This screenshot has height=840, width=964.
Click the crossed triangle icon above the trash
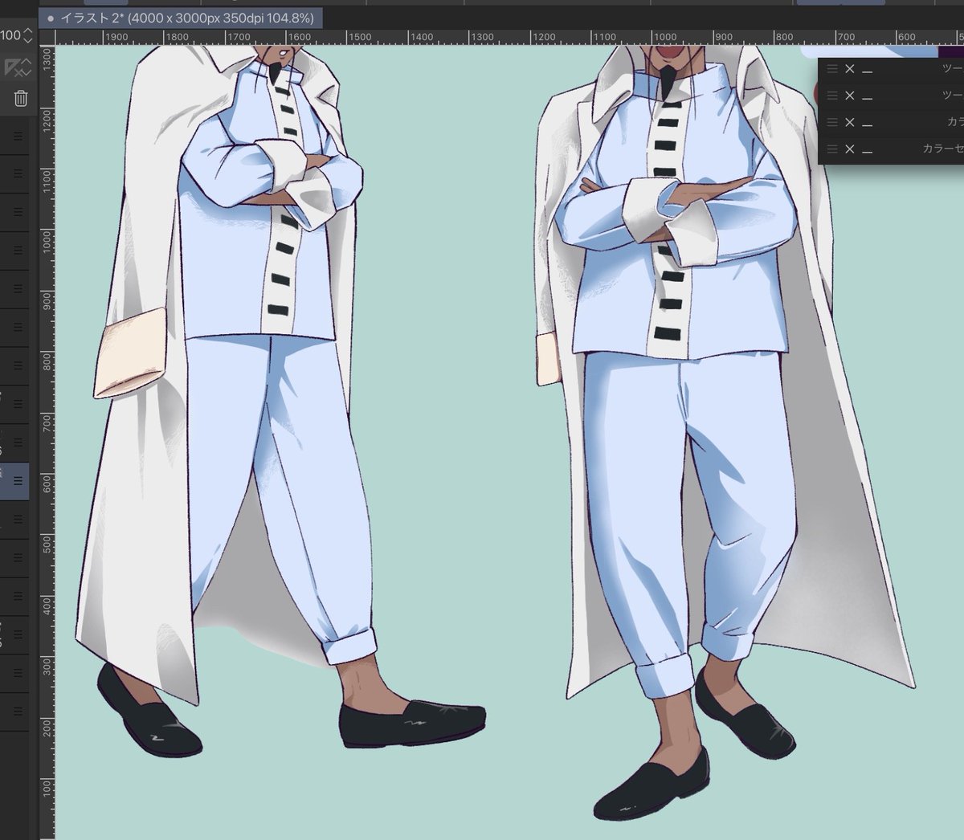pyautogui.click(x=14, y=67)
